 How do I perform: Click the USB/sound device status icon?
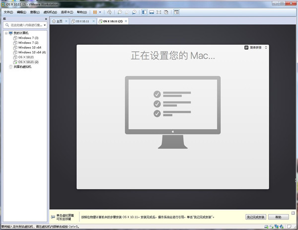(282, 227)
